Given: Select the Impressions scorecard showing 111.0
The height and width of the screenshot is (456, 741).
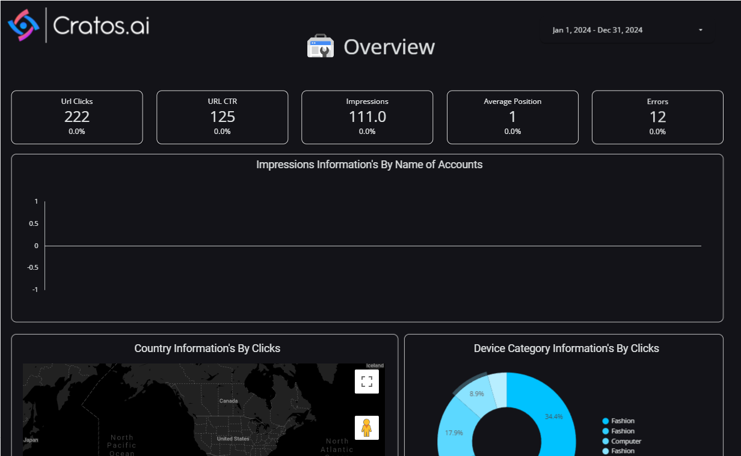Looking at the screenshot, I should (367, 117).
